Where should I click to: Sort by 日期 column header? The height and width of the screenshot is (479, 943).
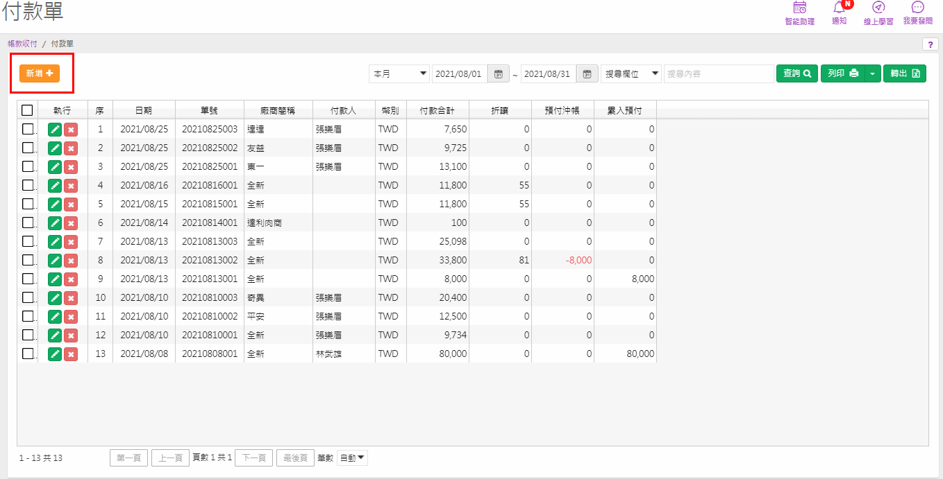[144, 110]
